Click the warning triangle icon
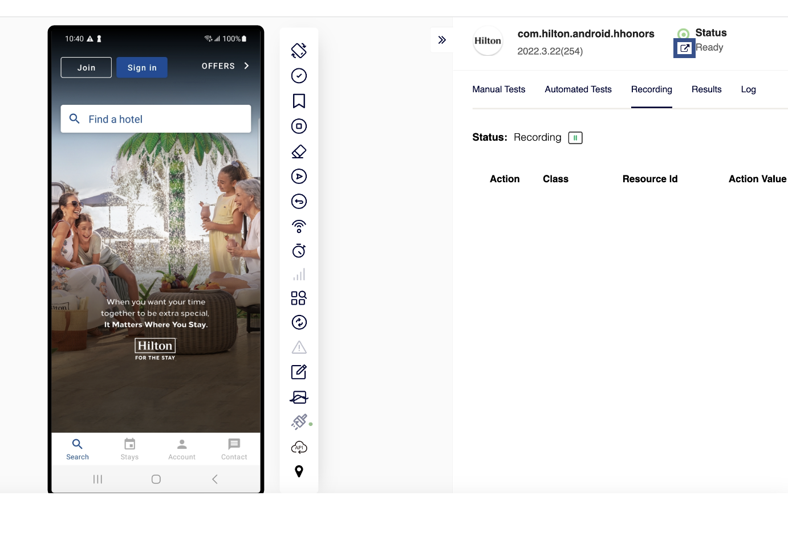This screenshot has width=788, height=549. pyautogui.click(x=299, y=347)
